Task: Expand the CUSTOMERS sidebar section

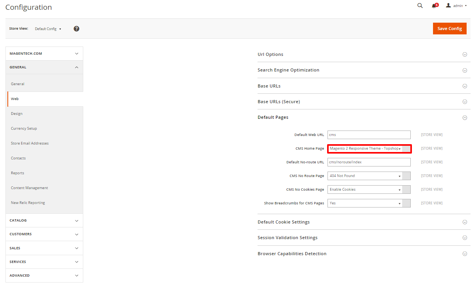Action: tap(44, 234)
